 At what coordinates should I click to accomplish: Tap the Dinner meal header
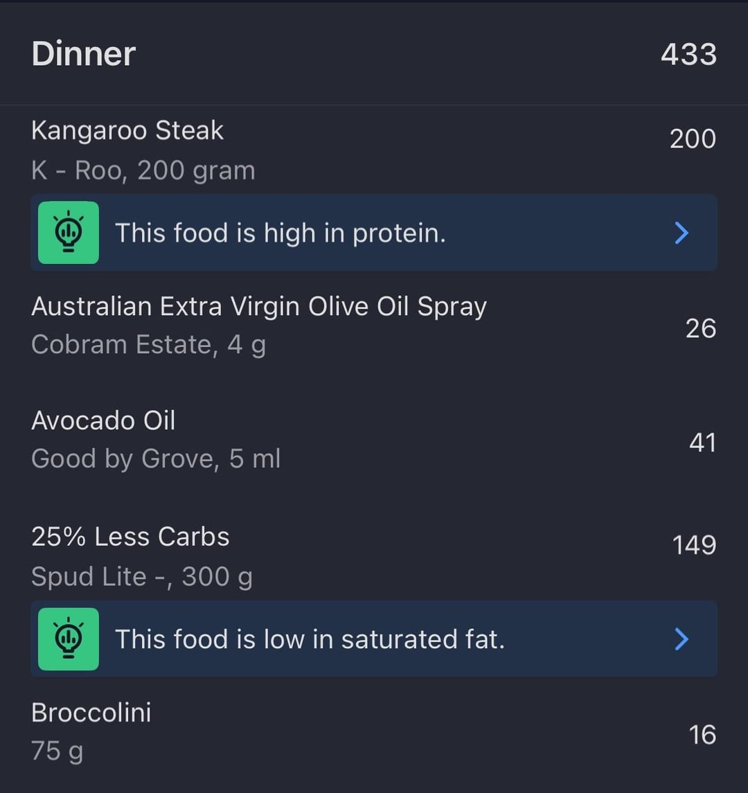[84, 54]
